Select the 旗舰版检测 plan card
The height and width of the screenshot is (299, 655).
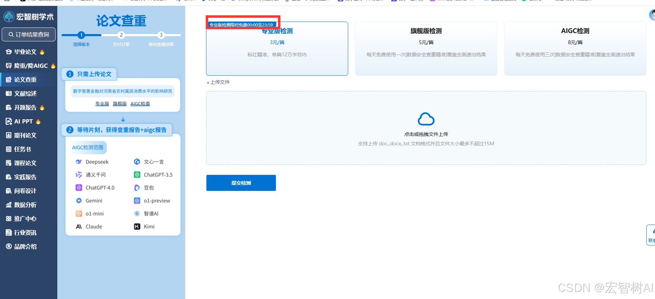[x=426, y=49]
